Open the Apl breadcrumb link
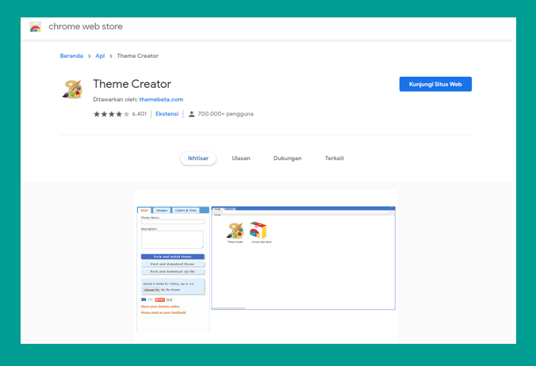Viewport: 536px width, 366px height. click(100, 56)
